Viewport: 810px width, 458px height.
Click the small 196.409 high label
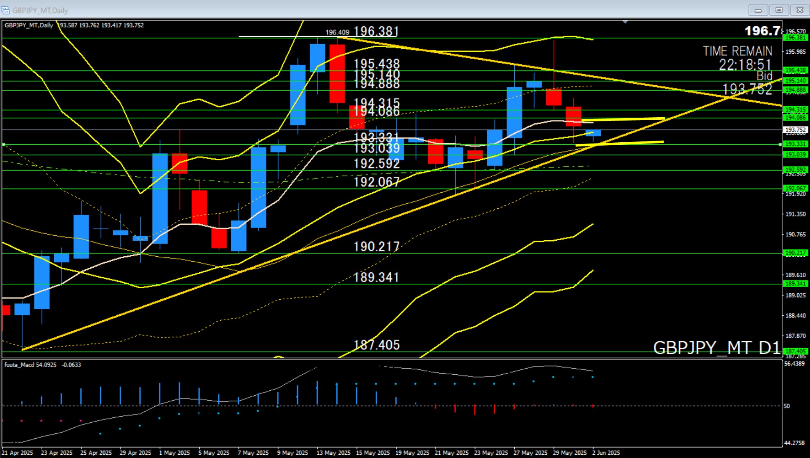337,32
